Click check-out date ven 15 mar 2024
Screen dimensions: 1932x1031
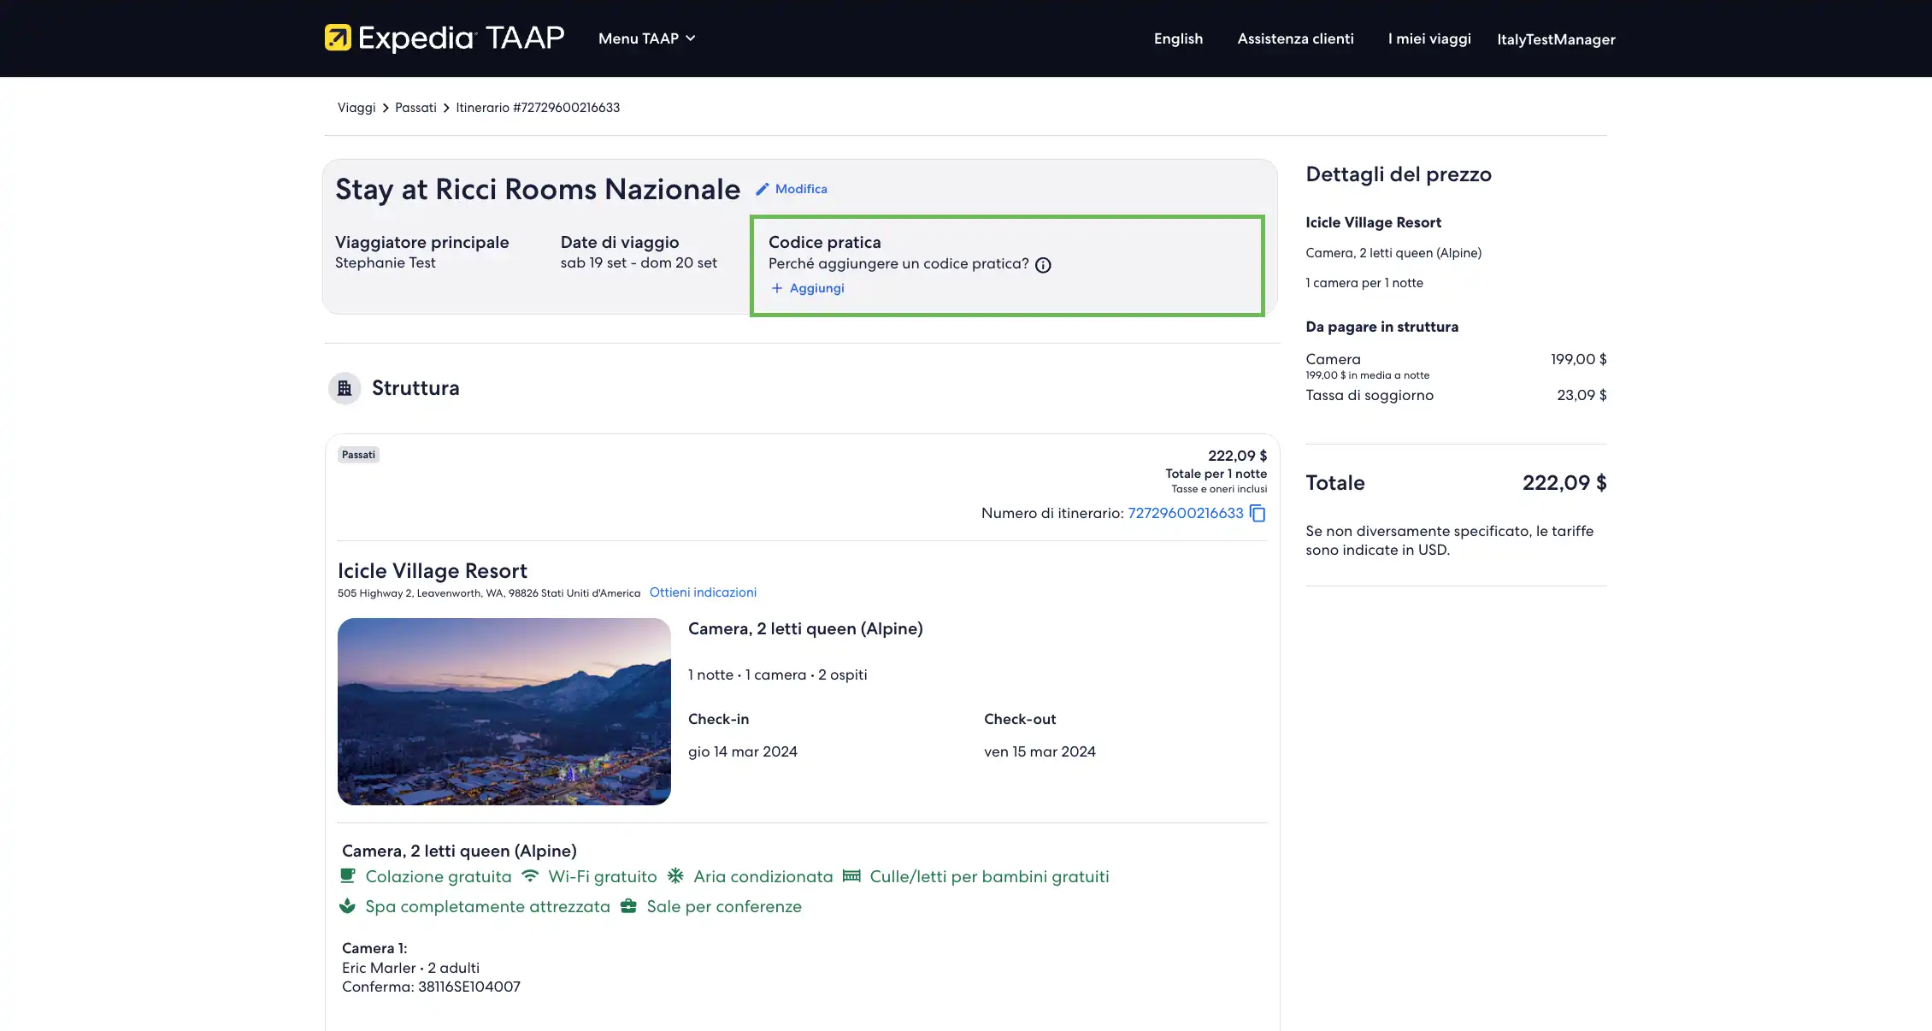pos(1040,751)
